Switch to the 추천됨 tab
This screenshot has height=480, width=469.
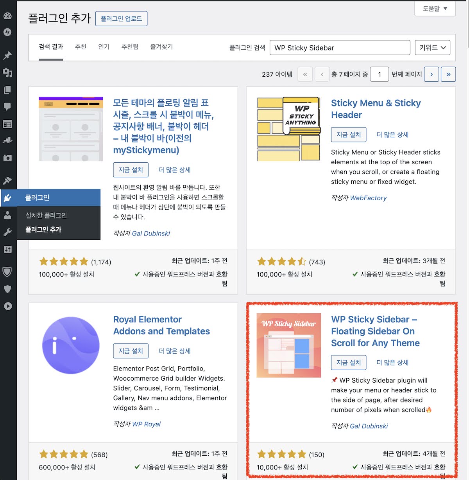pos(130,47)
